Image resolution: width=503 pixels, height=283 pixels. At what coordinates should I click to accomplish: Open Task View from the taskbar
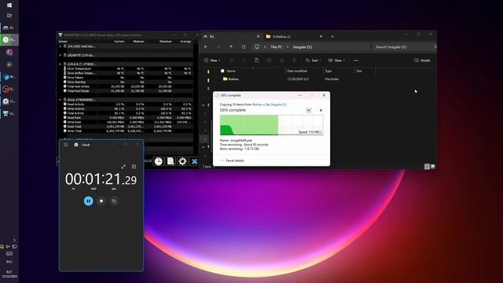tap(9, 16)
